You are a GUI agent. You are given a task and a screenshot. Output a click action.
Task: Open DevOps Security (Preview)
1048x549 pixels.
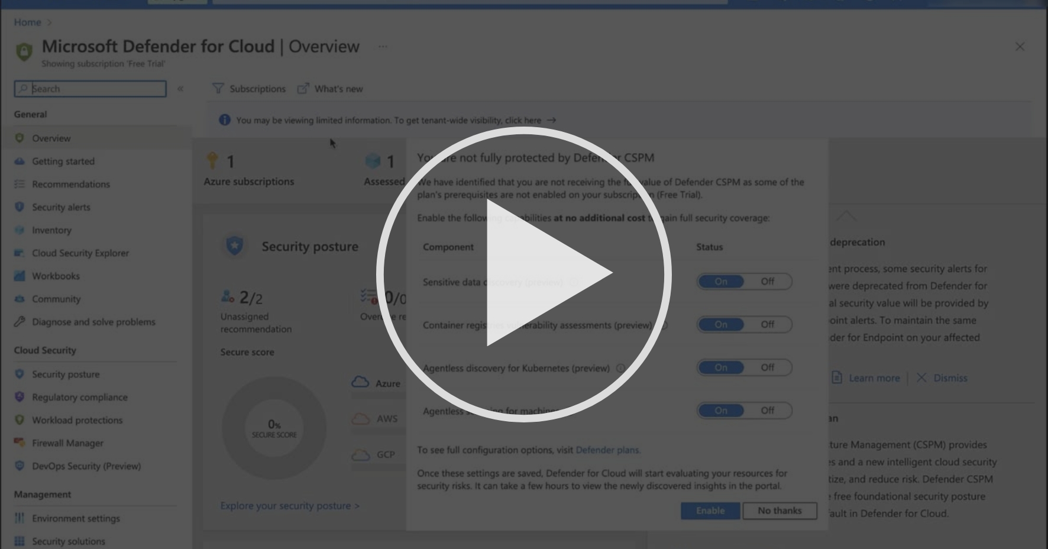click(x=86, y=466)
